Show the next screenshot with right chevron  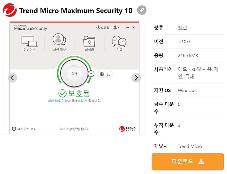point(136,78)
